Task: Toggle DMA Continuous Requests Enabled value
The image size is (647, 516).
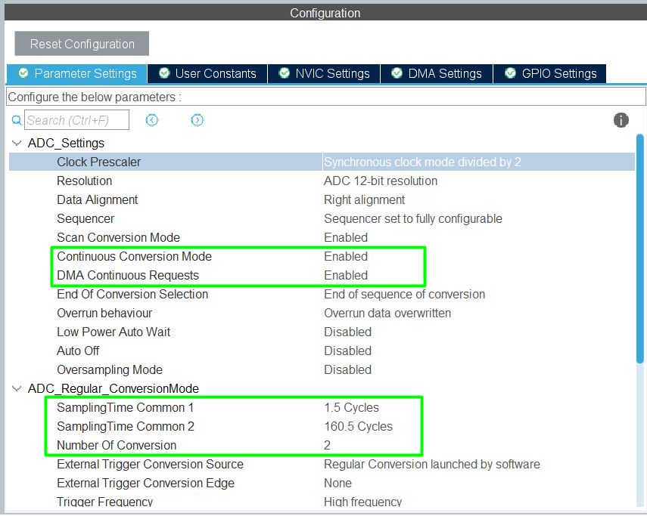Action: tap(346, 275)
